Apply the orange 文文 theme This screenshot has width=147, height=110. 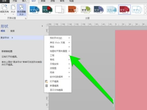tap(73, 10)
